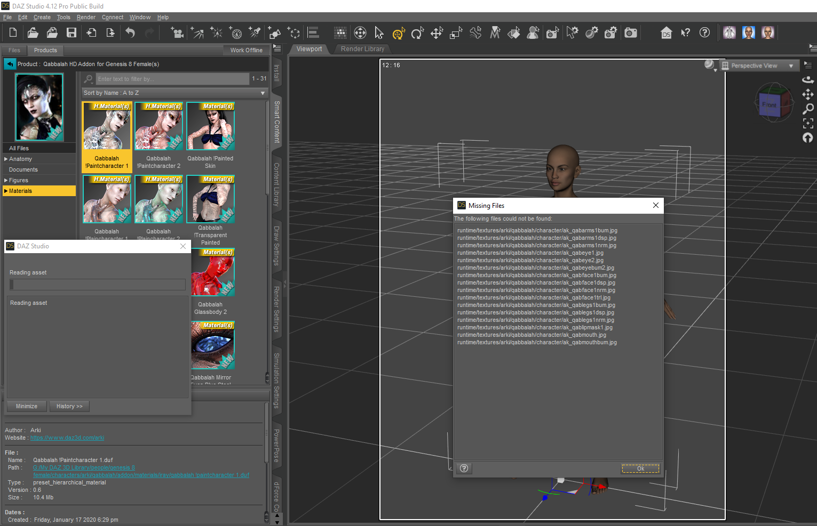Image resolution: width=817 pixels, height=526 pixels.
Task: Click the Frame selection view control icon
Action: pyautogui.click(x=808, y=123)
